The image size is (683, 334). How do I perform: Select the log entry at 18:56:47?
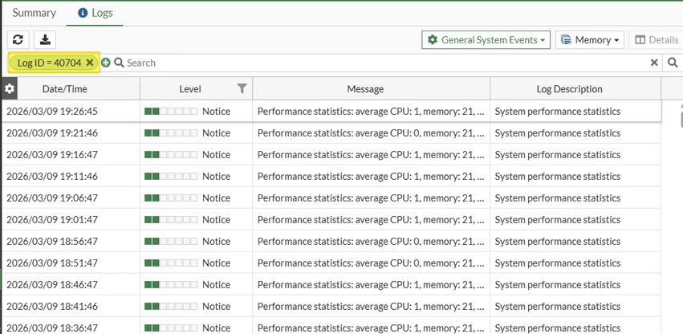pyautogui.click(x=331, y=241)
